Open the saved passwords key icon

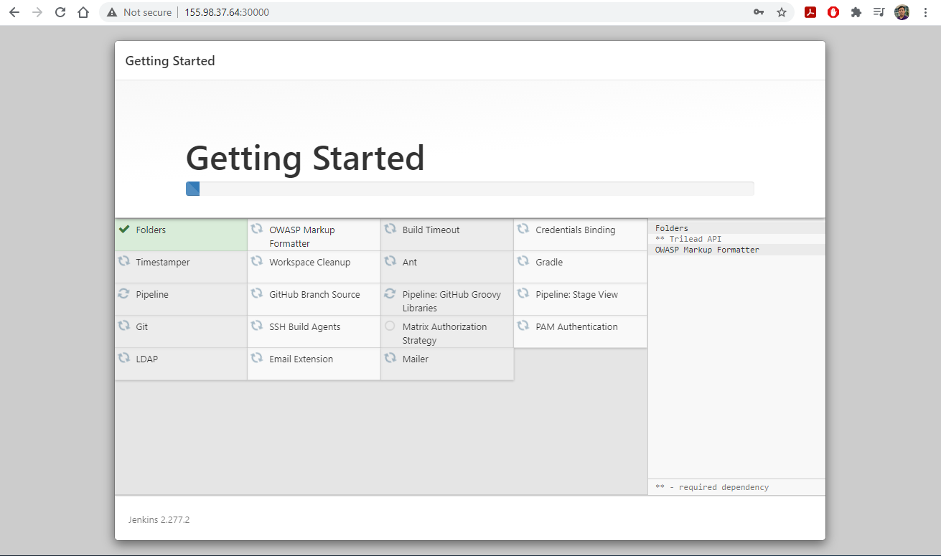[759, 12]
